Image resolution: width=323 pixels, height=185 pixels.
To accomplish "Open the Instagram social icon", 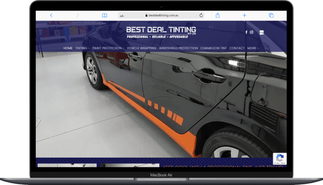I will [x=252, y=32].
